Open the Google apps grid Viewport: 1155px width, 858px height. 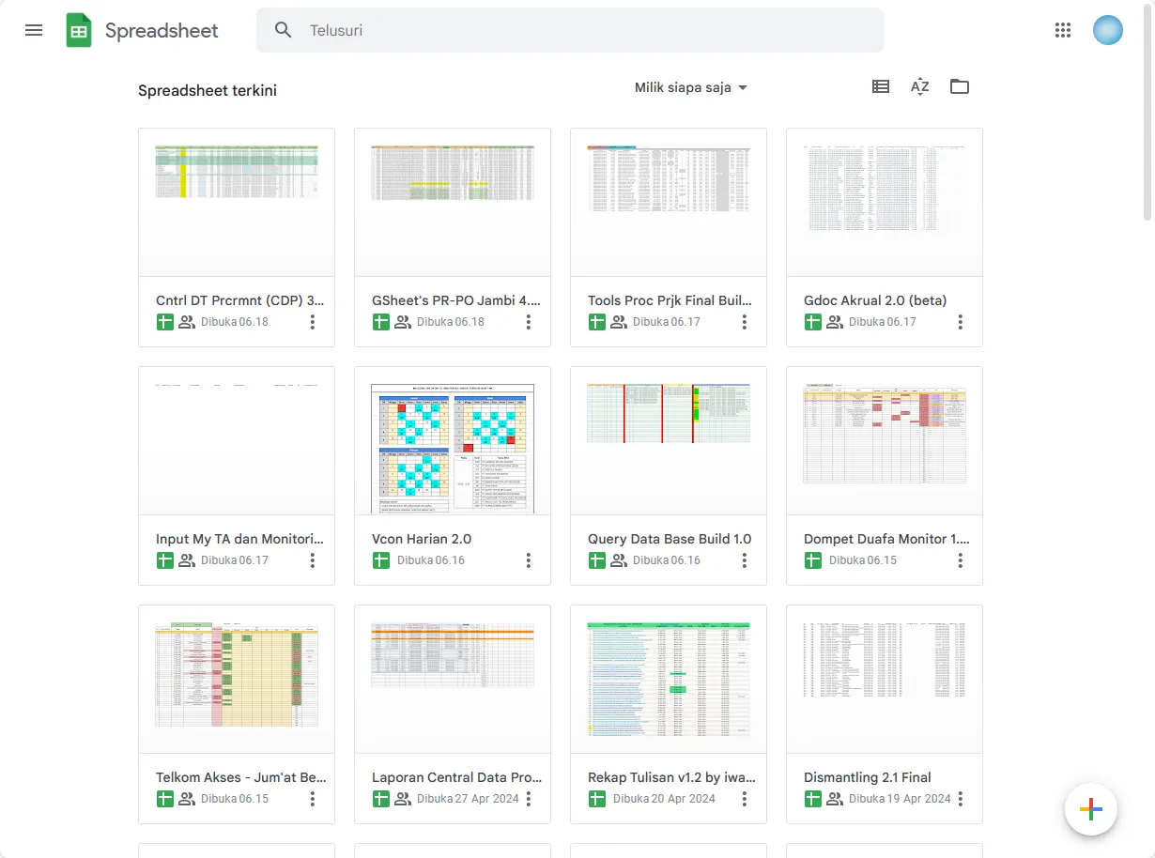coord(1063,30)
